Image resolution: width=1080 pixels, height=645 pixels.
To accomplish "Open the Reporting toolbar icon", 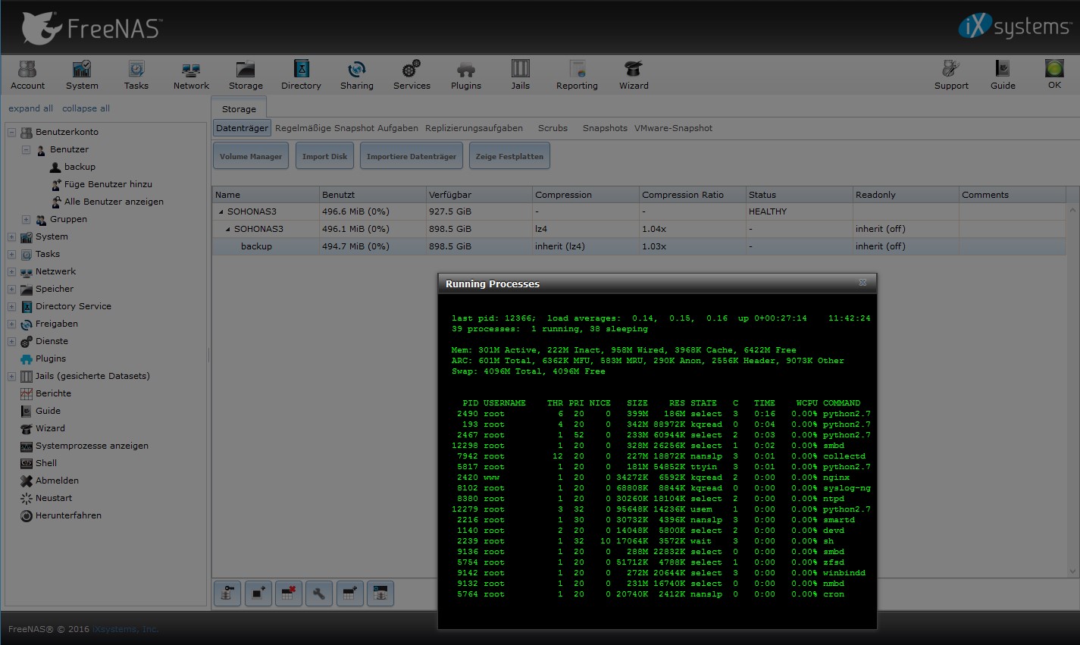I will [577, 75].
